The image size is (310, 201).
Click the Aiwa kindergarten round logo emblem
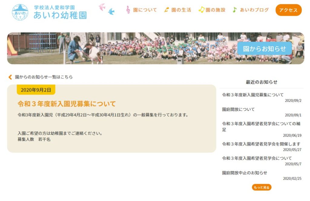point(20,12)
